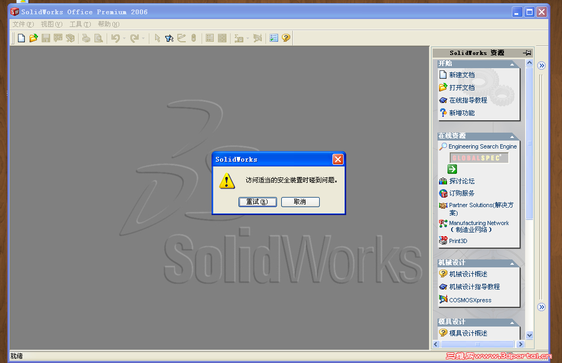Click the Print toolbar icon
The height and width of the screenshot is (363, 562).
pos(86,38)
